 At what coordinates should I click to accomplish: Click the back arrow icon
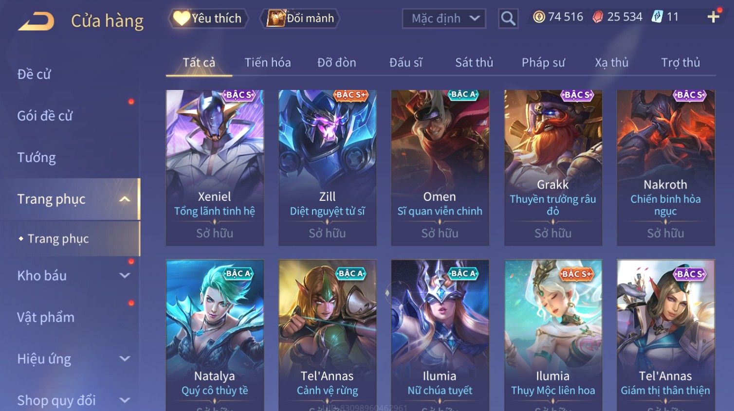coord(37,21)
